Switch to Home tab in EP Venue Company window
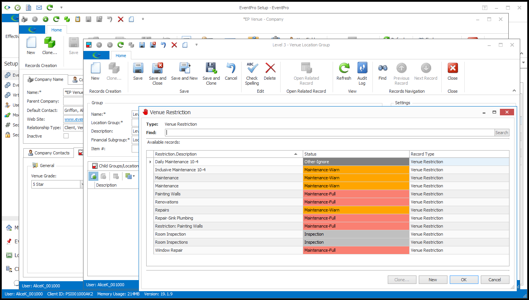Screen dimensions: 529x300 click(57, 30)
